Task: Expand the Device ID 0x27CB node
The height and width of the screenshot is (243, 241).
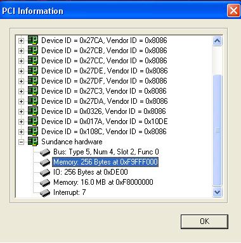Action: coord(21,51)
